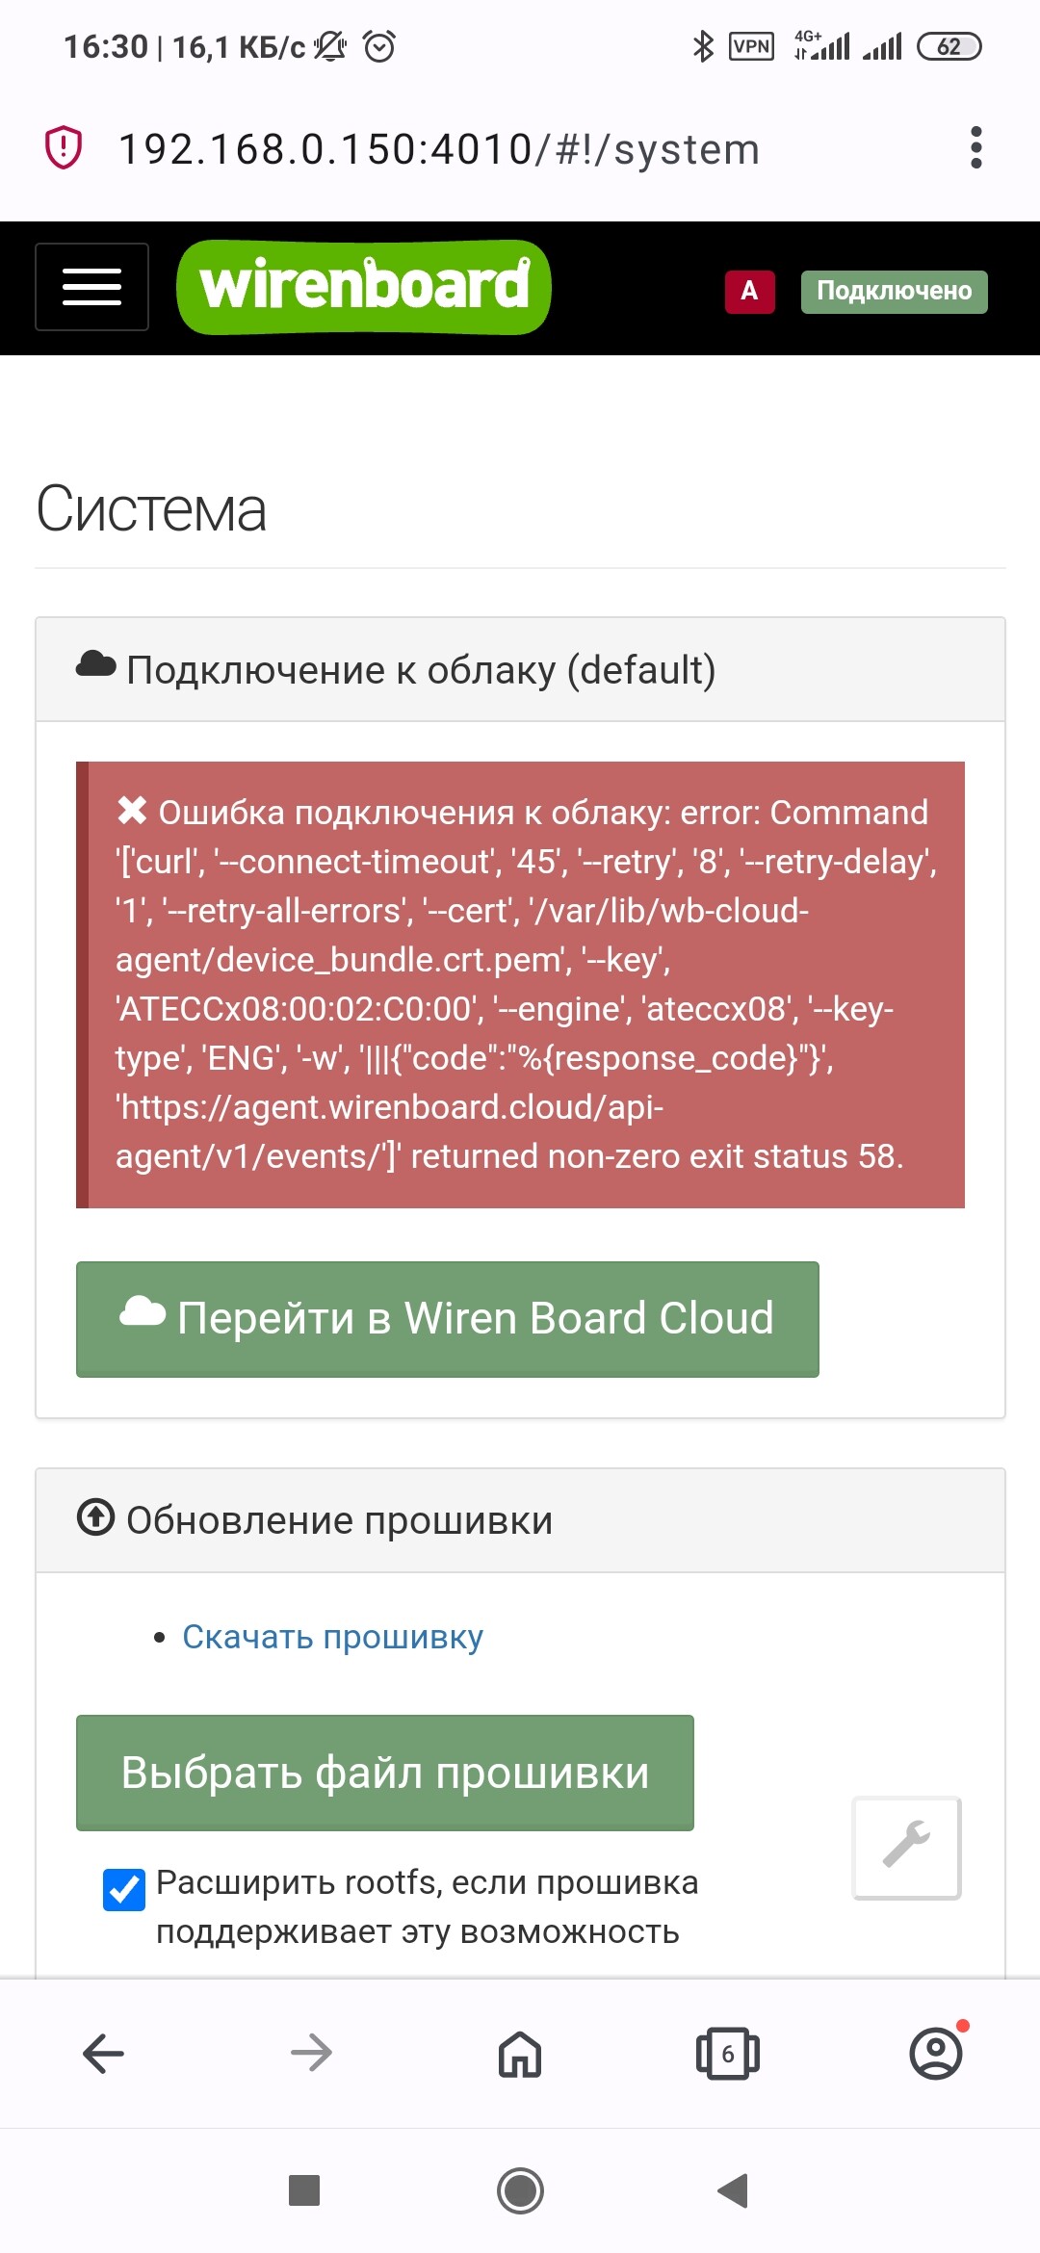Tap the Android home circle button
This screenshot has width=1040, height=2253.
pyautogui.click(x=520, y=2190)
